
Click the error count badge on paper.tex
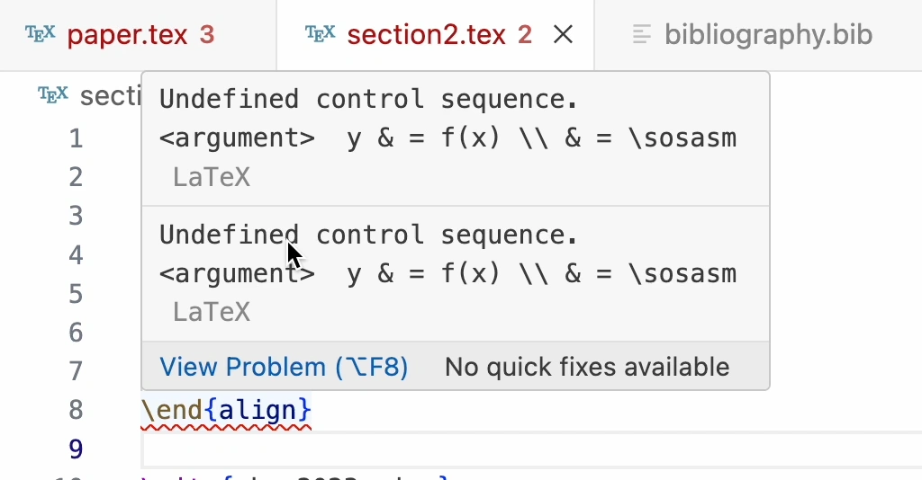tap(206, 35)
